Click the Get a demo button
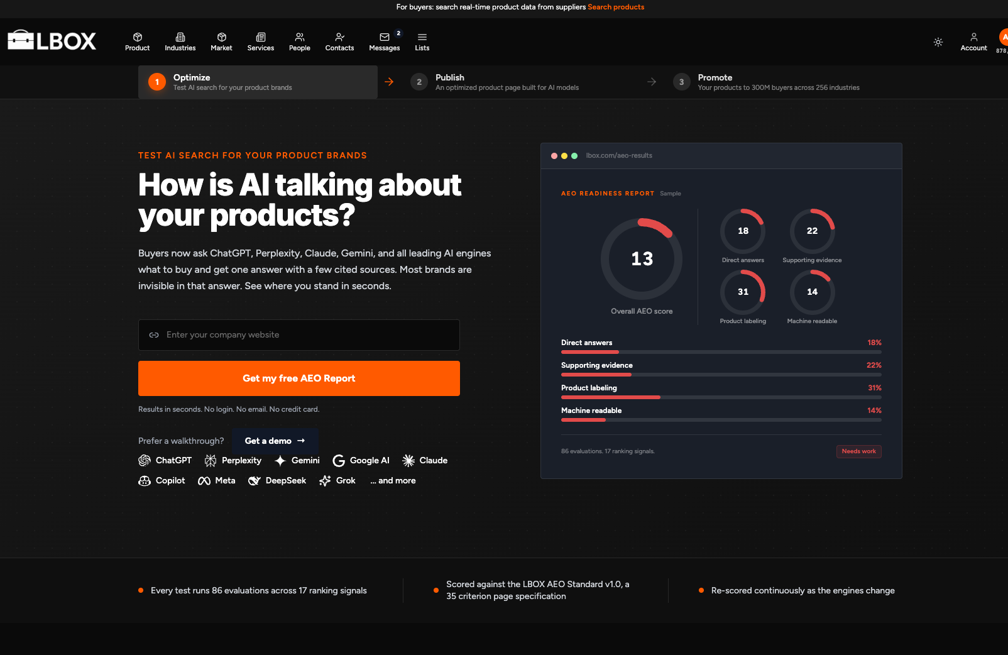1008x655 pixels. 275,441
